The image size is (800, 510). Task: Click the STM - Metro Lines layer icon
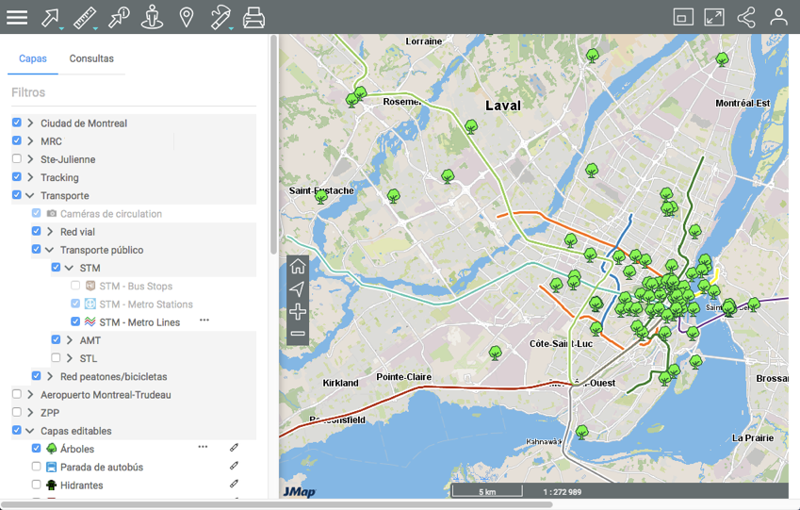[90, 321]
